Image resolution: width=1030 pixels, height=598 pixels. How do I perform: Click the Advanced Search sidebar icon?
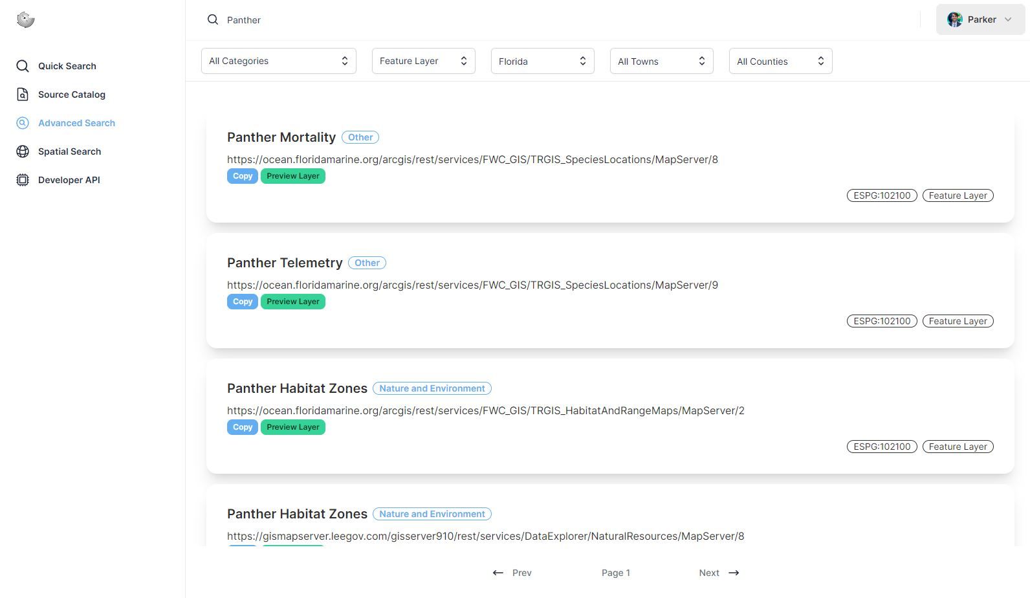[x=23, y=123]
